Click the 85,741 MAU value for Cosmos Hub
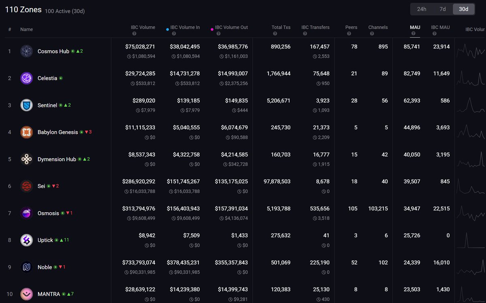Image resolution: width=486 pixels, height=303 pixels. 412,47
